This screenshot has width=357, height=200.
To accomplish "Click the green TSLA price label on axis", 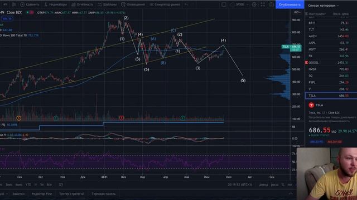I will pyautogui.click(x=292, y=48).
